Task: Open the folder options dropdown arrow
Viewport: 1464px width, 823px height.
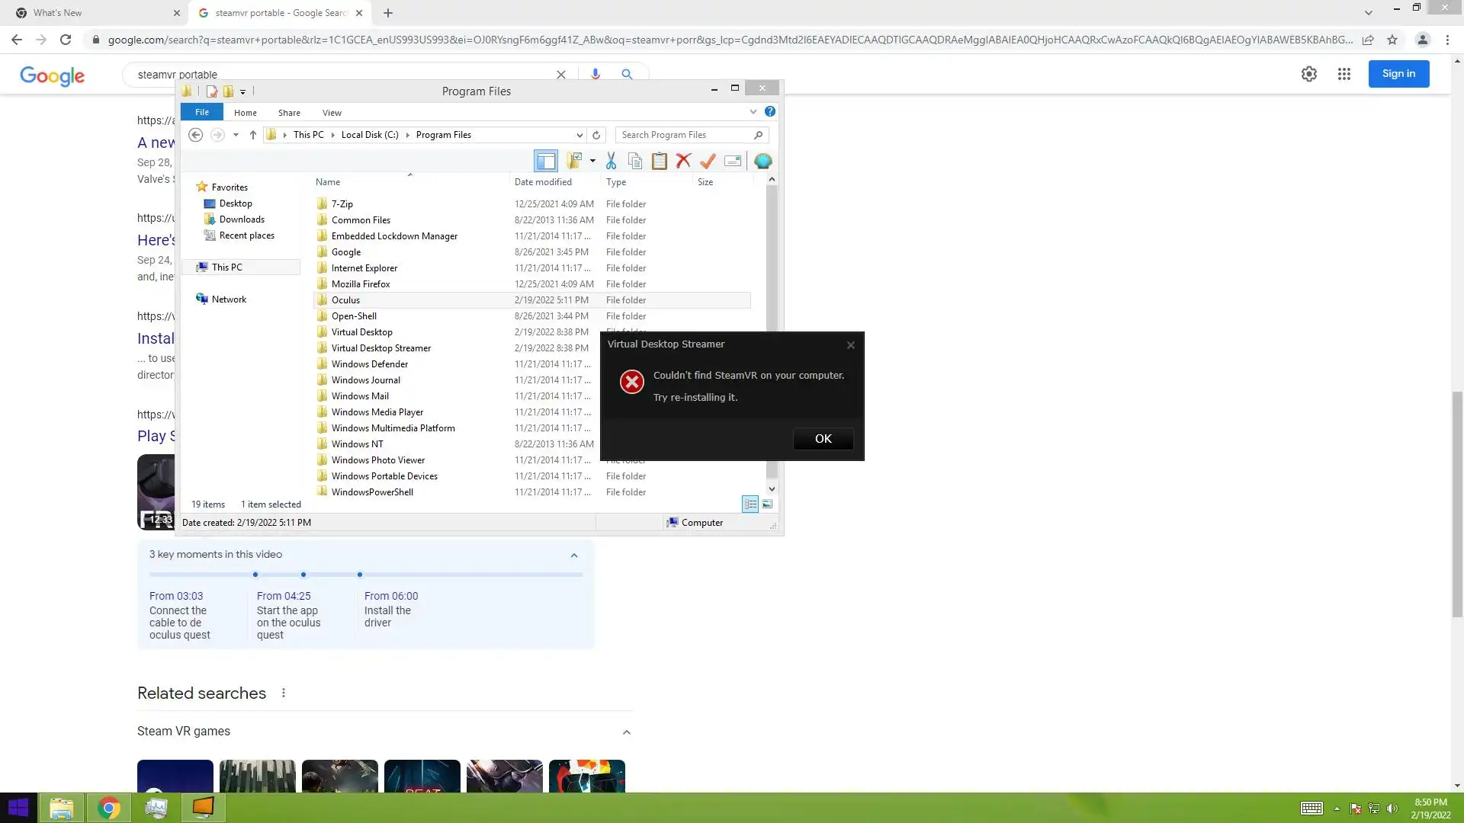Action: [x=592, y=161]
